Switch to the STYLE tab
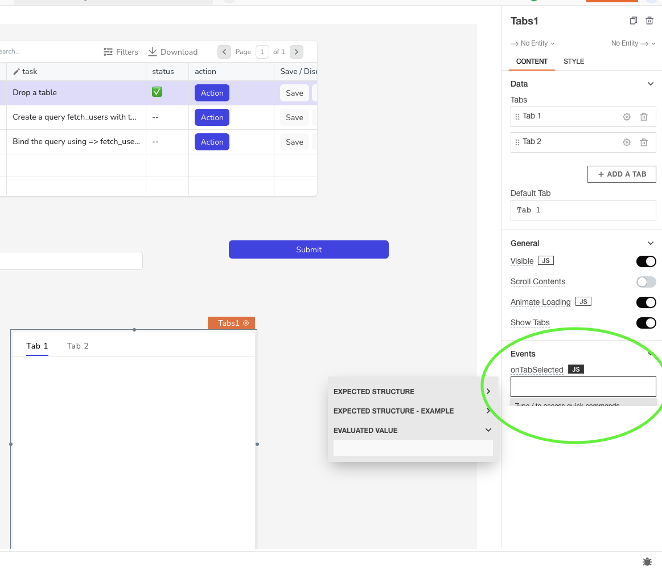Screen dimensions: 662x569 tap(574, 62)
